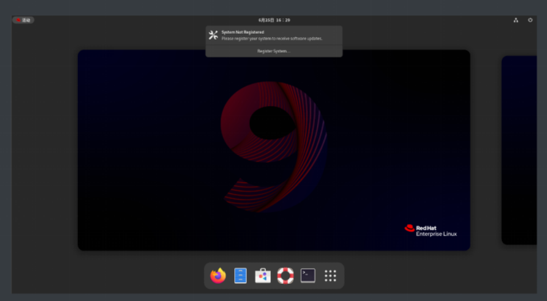Open Firefox from the dock
The width and height of the screenshot is (547, 301).
(218, 276)
